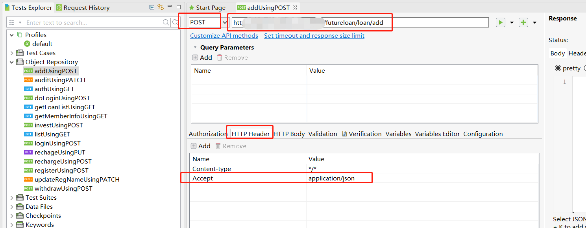Click Customize API methods link
The image size is (586, 228).
pos(224,36)
